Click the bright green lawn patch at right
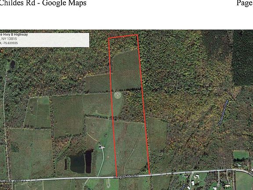 (x=241, y=155)
